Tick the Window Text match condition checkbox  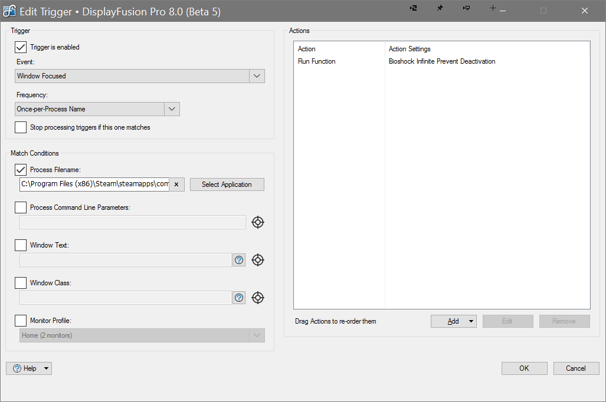21,245
